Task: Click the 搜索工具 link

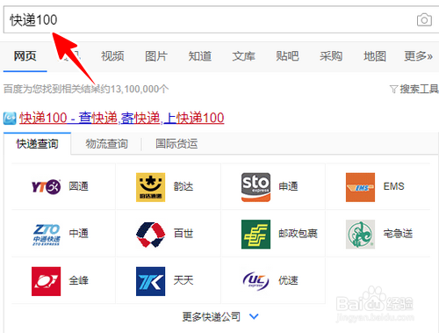Action: [419, 89]
